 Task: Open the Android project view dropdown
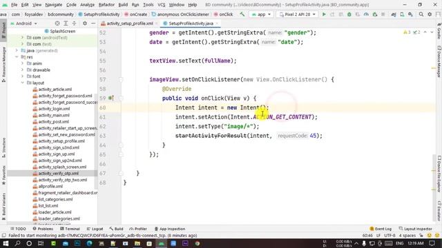(x=24, y=23)
